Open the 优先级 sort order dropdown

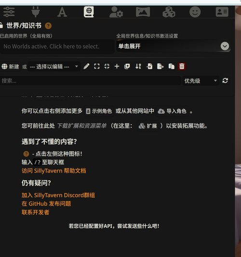201,81
